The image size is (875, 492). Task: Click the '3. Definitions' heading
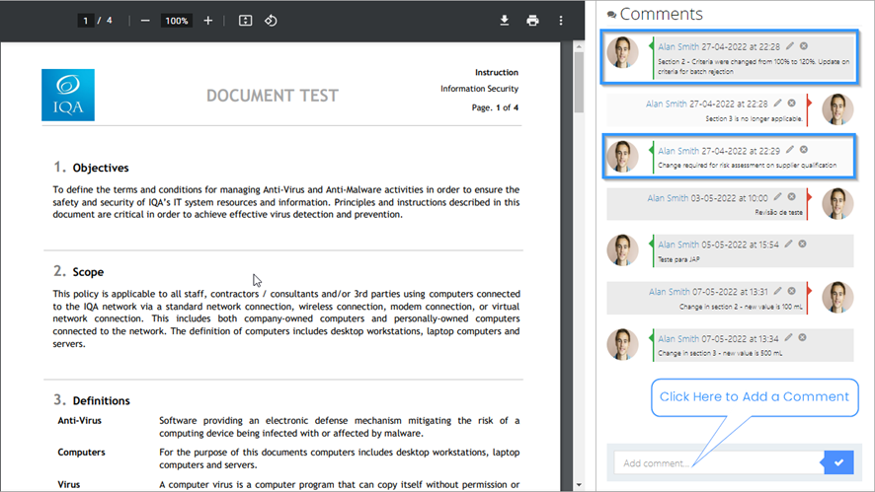click(92, 400)
